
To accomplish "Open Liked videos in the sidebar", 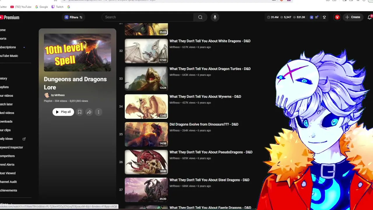I will [7, 113].
